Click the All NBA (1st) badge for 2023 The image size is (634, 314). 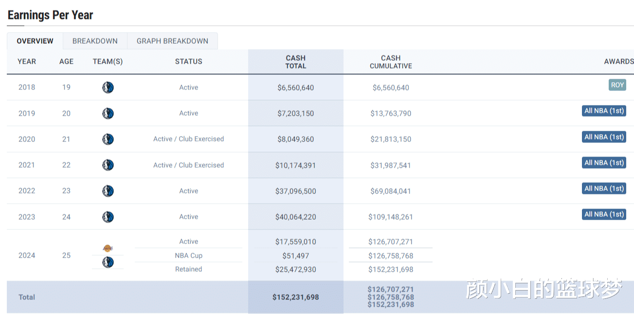(604, 214)
